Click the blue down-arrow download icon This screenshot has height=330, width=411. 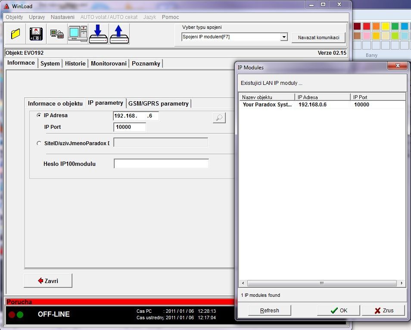click(x=98, y=34)
